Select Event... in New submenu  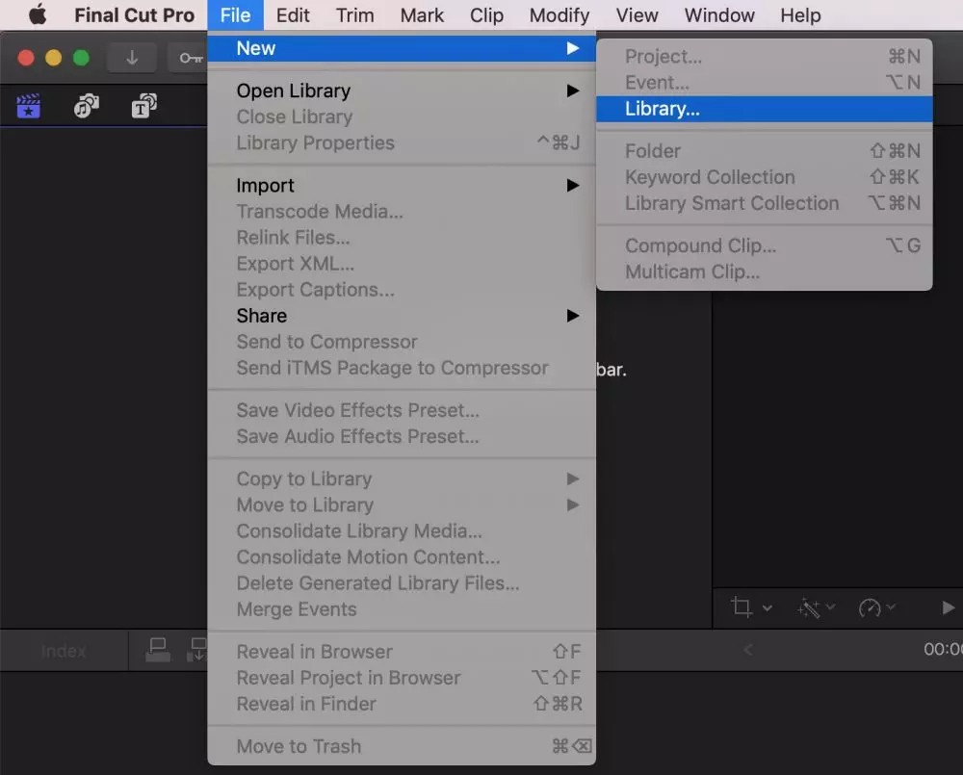coord(764,82)
